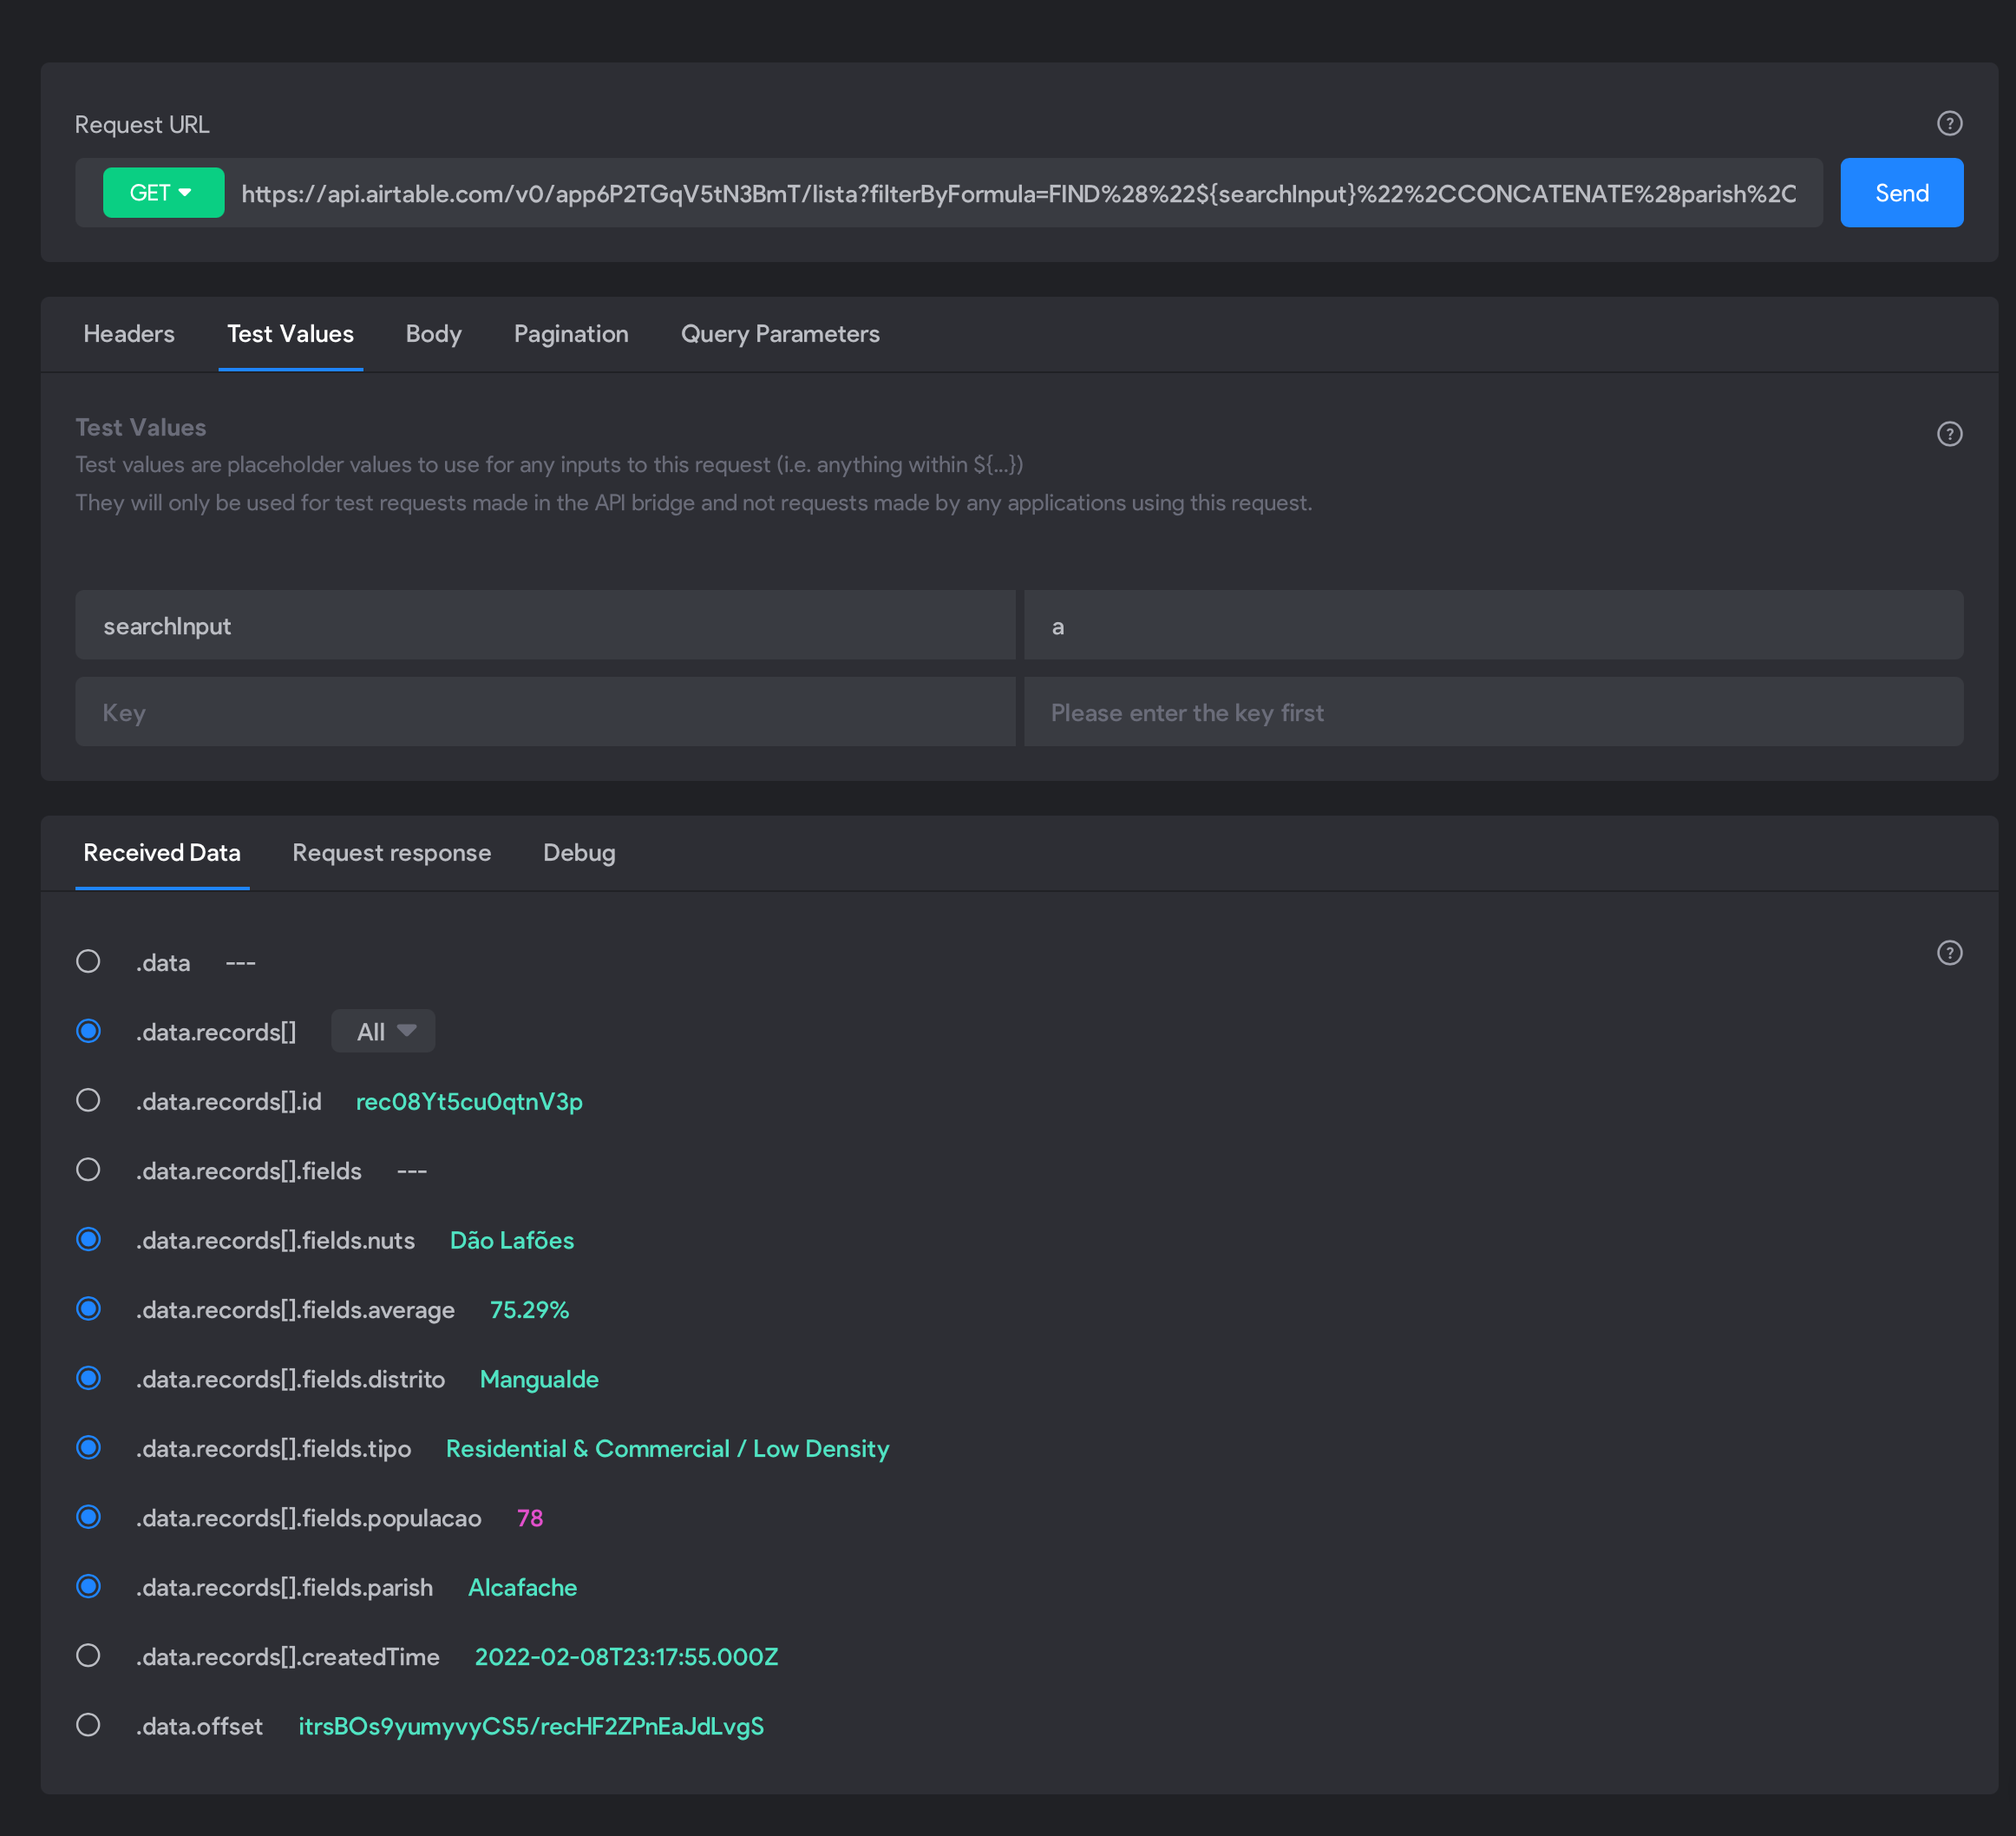Screen dimensions: 2016x1836
Task: Toggle the fields.tipo radio button
Action: [88, 1448]
